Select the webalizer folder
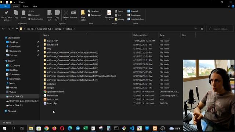This screenshot has height=132, width=235. [52, 84]
